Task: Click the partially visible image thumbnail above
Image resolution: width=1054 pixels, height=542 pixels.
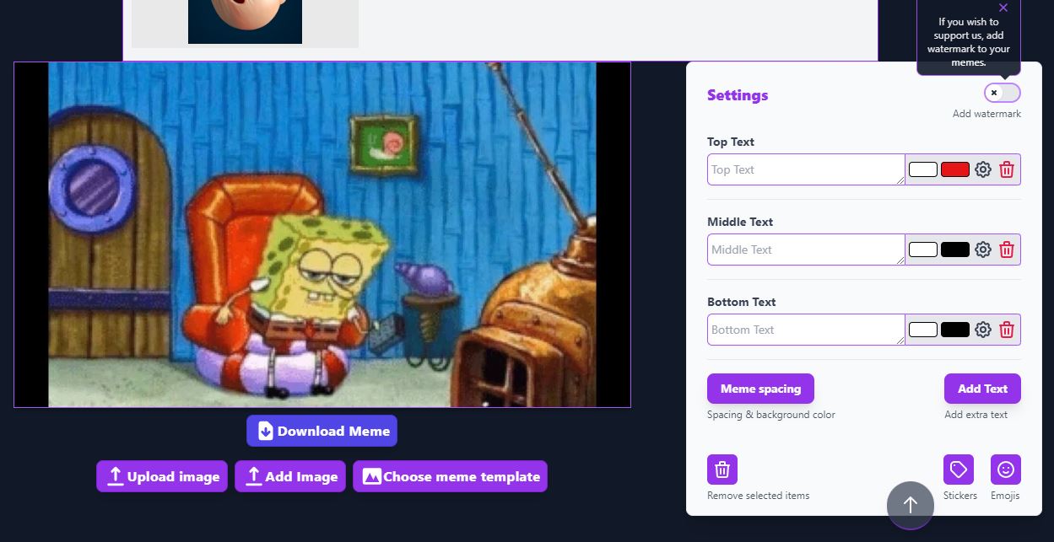Action: [x=245, y=22]
